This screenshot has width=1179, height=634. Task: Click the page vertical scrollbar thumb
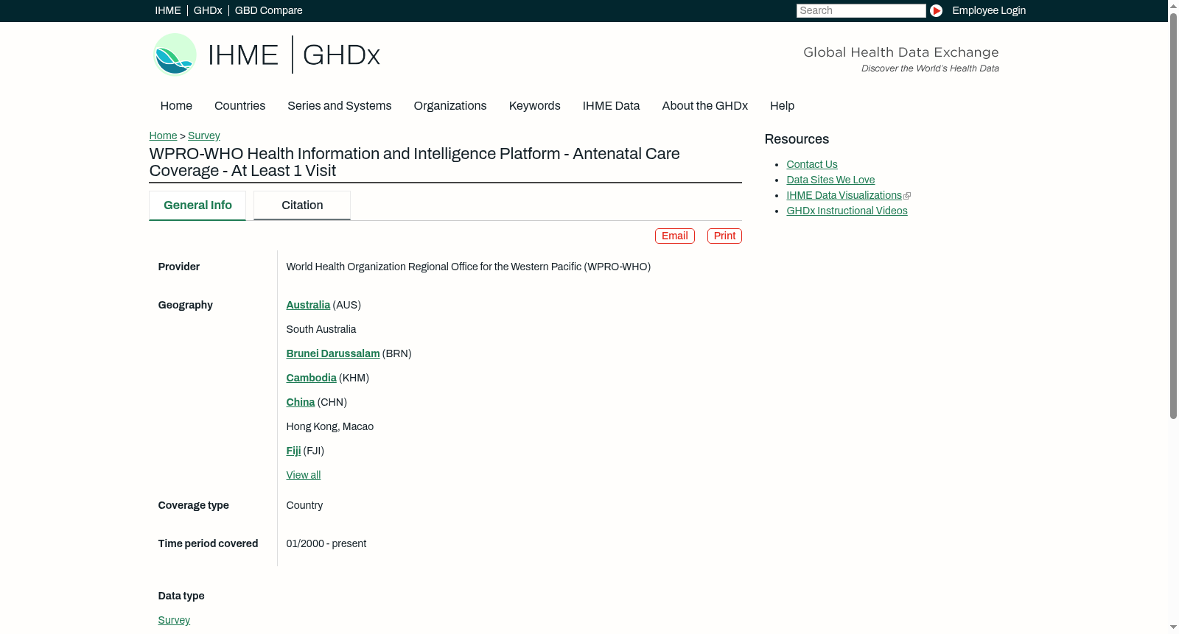(x=1173, y=215)
